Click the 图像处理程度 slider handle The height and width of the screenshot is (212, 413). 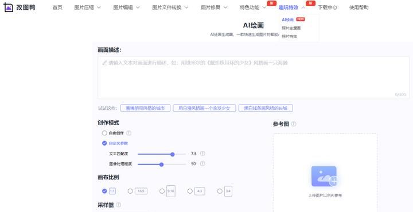tap(161, 165)
